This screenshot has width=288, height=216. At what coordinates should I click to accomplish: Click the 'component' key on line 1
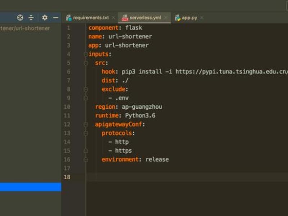(x=103, y=28)
